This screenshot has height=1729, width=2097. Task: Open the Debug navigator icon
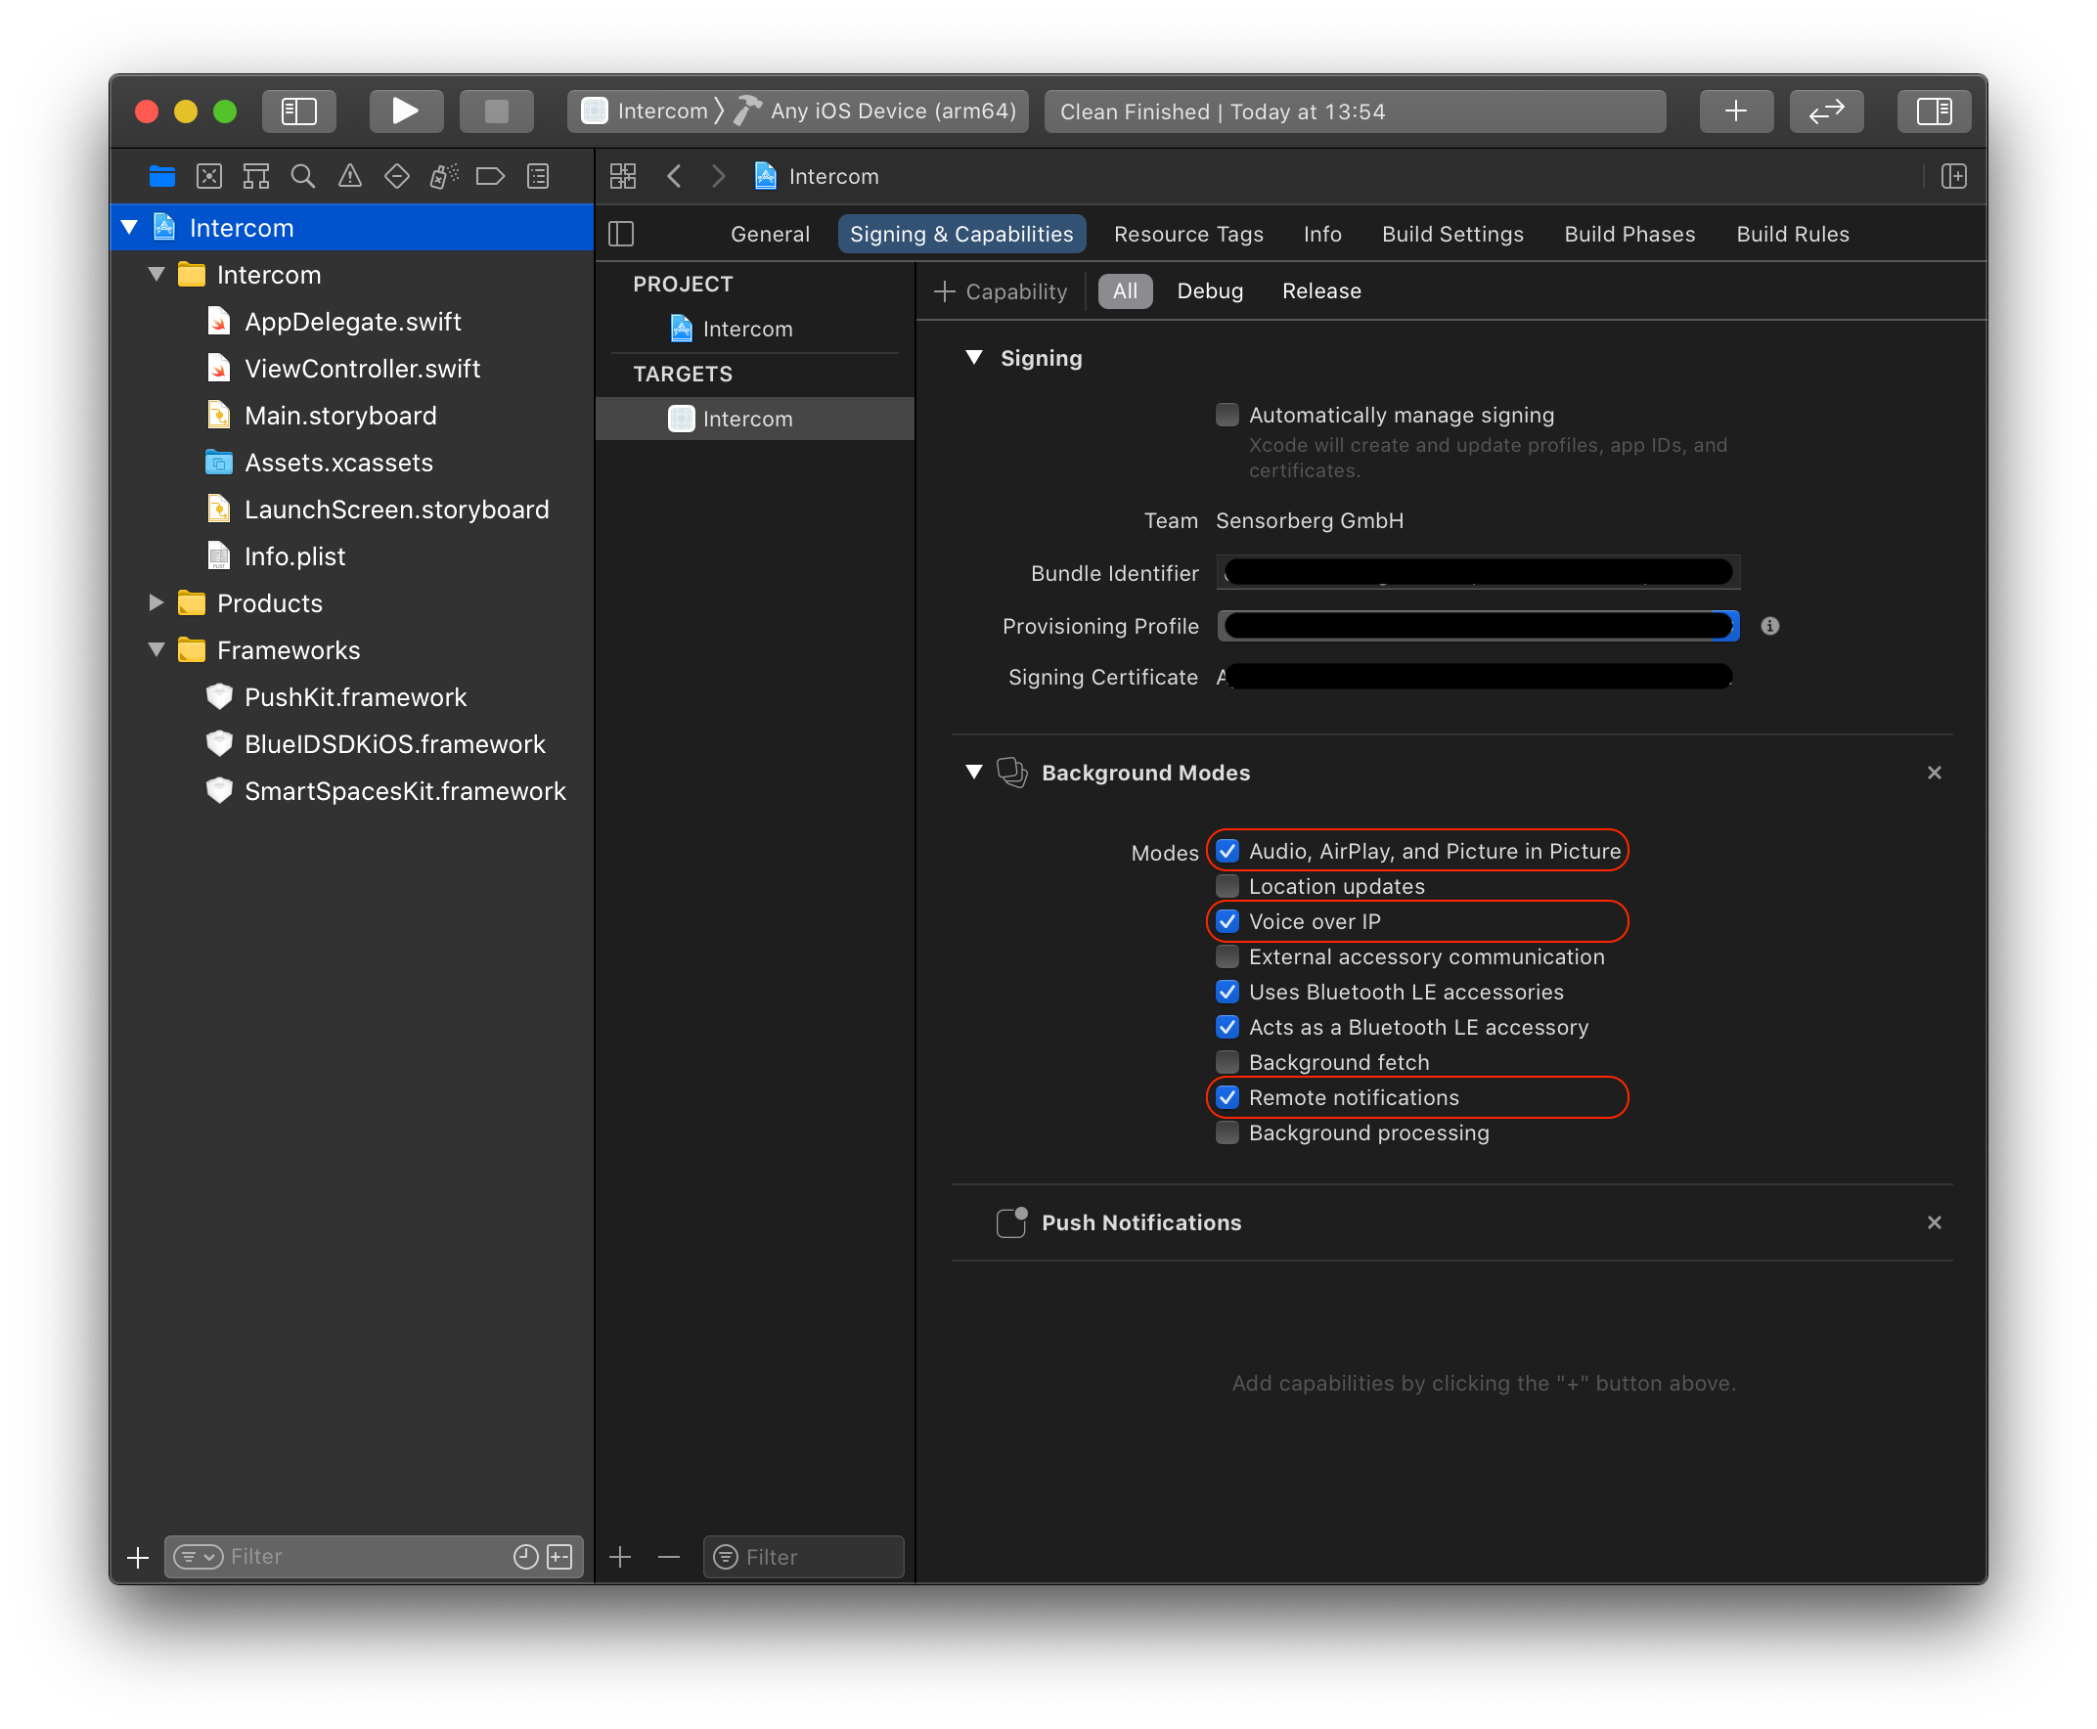tap(443, 176)
